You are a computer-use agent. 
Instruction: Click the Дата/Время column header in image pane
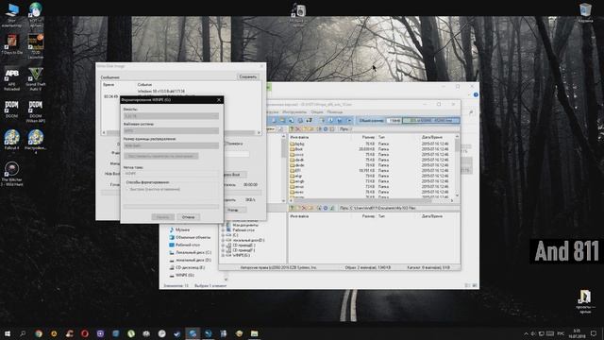[432, 137]
